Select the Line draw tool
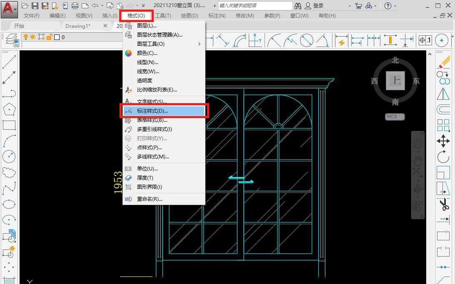 click(9, 62)
